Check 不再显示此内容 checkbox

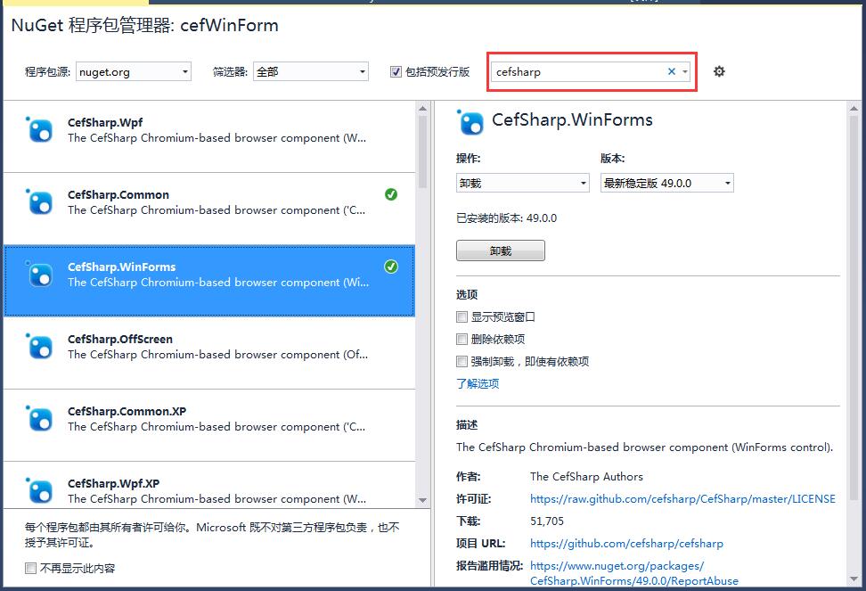[31, 568]
